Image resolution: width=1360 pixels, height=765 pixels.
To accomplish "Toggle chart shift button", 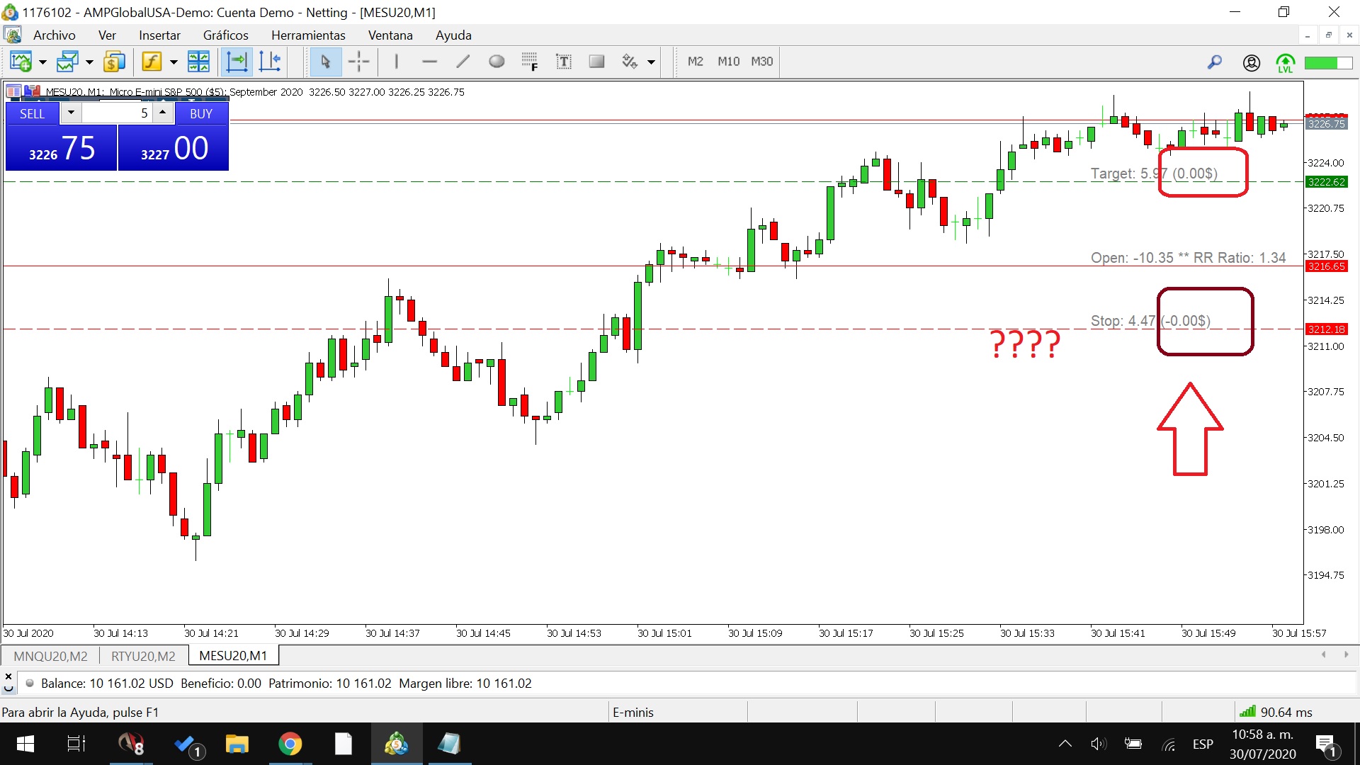I will (270, 62).
